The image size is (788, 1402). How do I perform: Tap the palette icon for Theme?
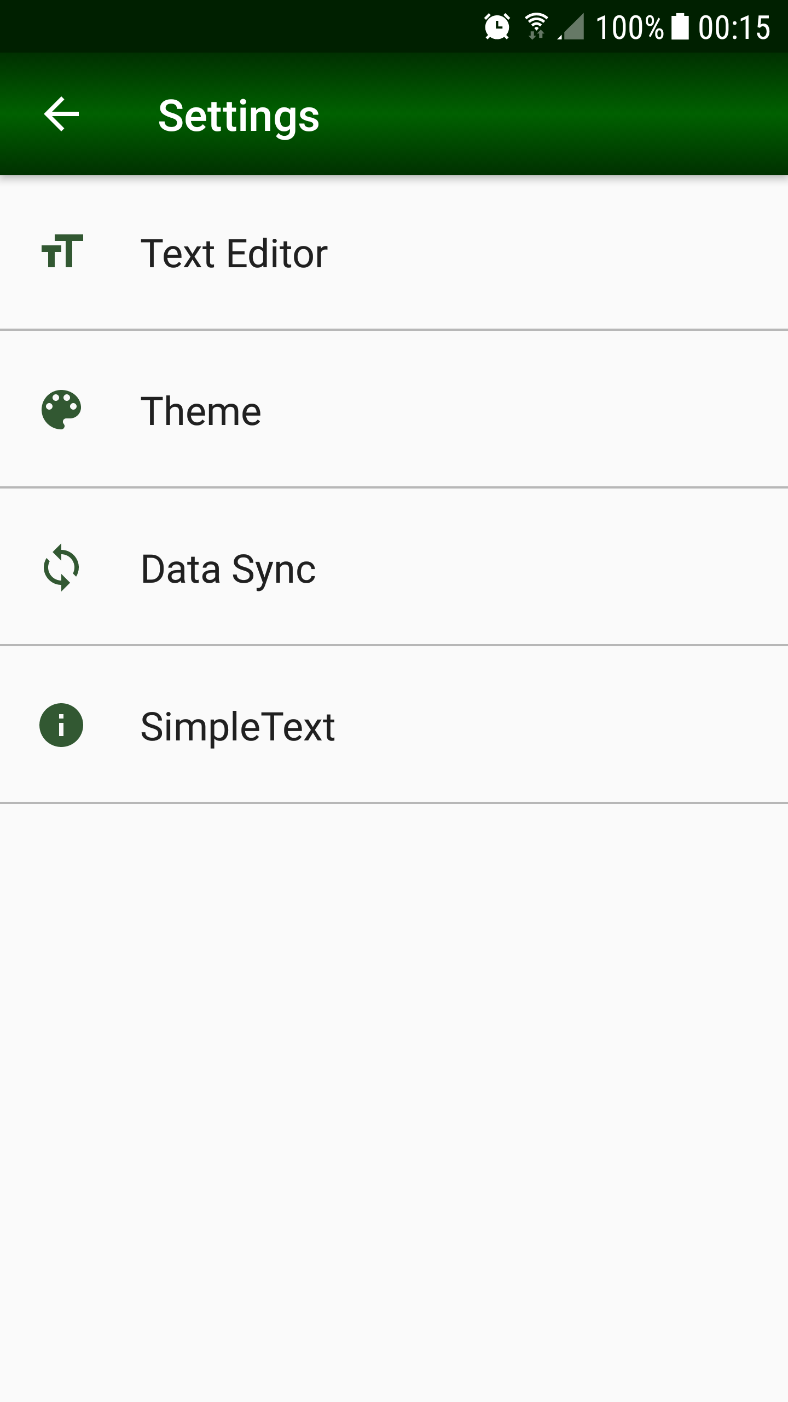(x=61, y=410)
